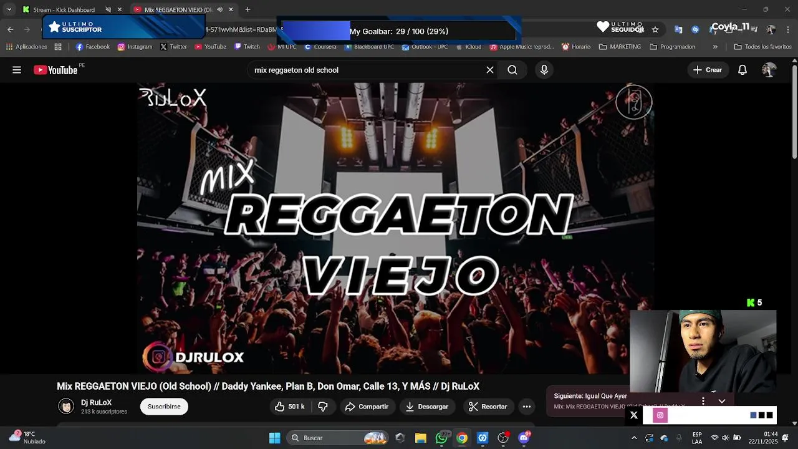Open the playlist three-dot options
The image size is (798, 449).
pyautogui.click(x=703, y=401)
